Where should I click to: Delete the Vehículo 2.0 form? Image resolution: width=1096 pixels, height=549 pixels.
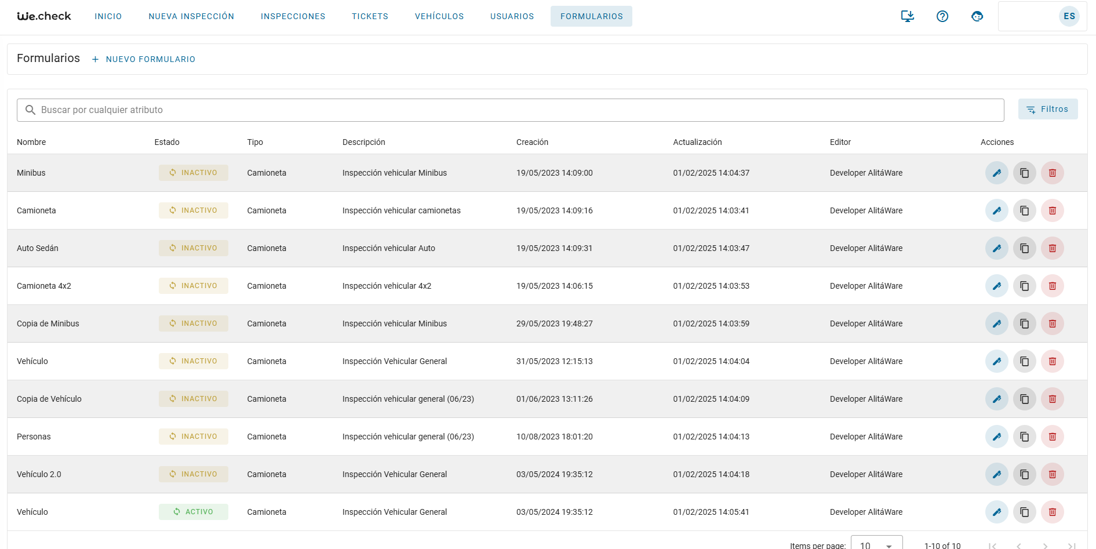(x=1052, y=474)
